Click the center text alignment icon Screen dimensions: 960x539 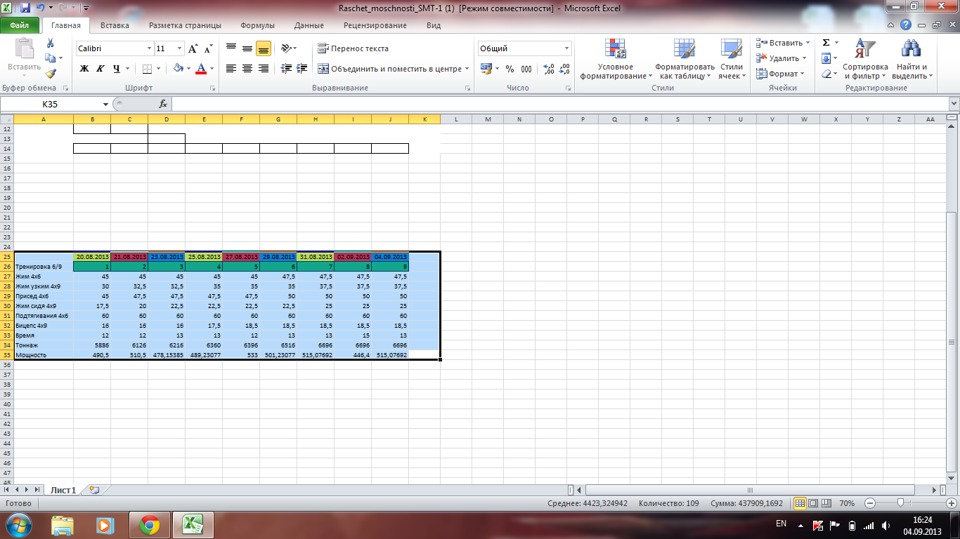point(247,69)
